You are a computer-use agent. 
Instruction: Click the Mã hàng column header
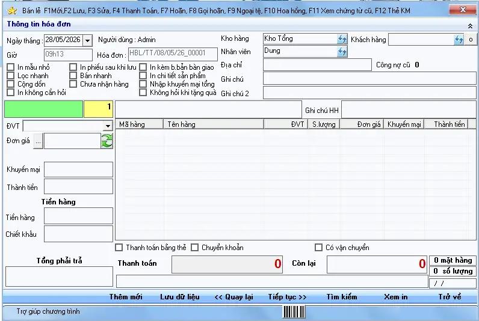(140, 124)
